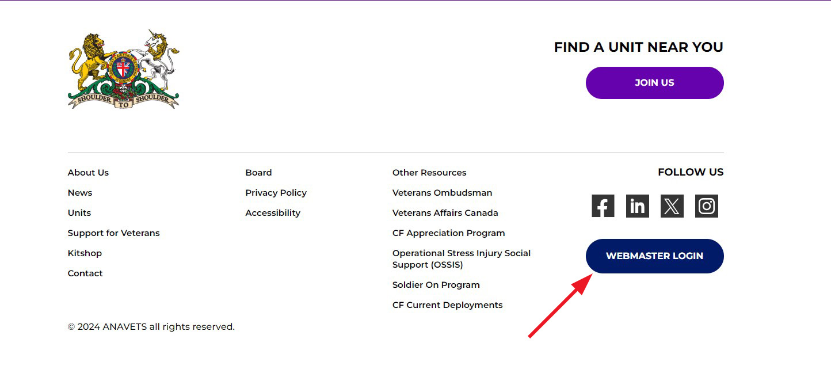Go to the About Us page
This screenshot has width=831, height=373.
pyautogui.click(x=88, y=173)
